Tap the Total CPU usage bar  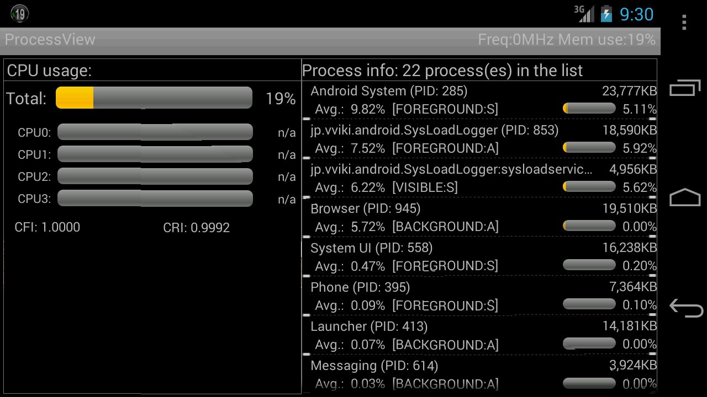(154, 98)
